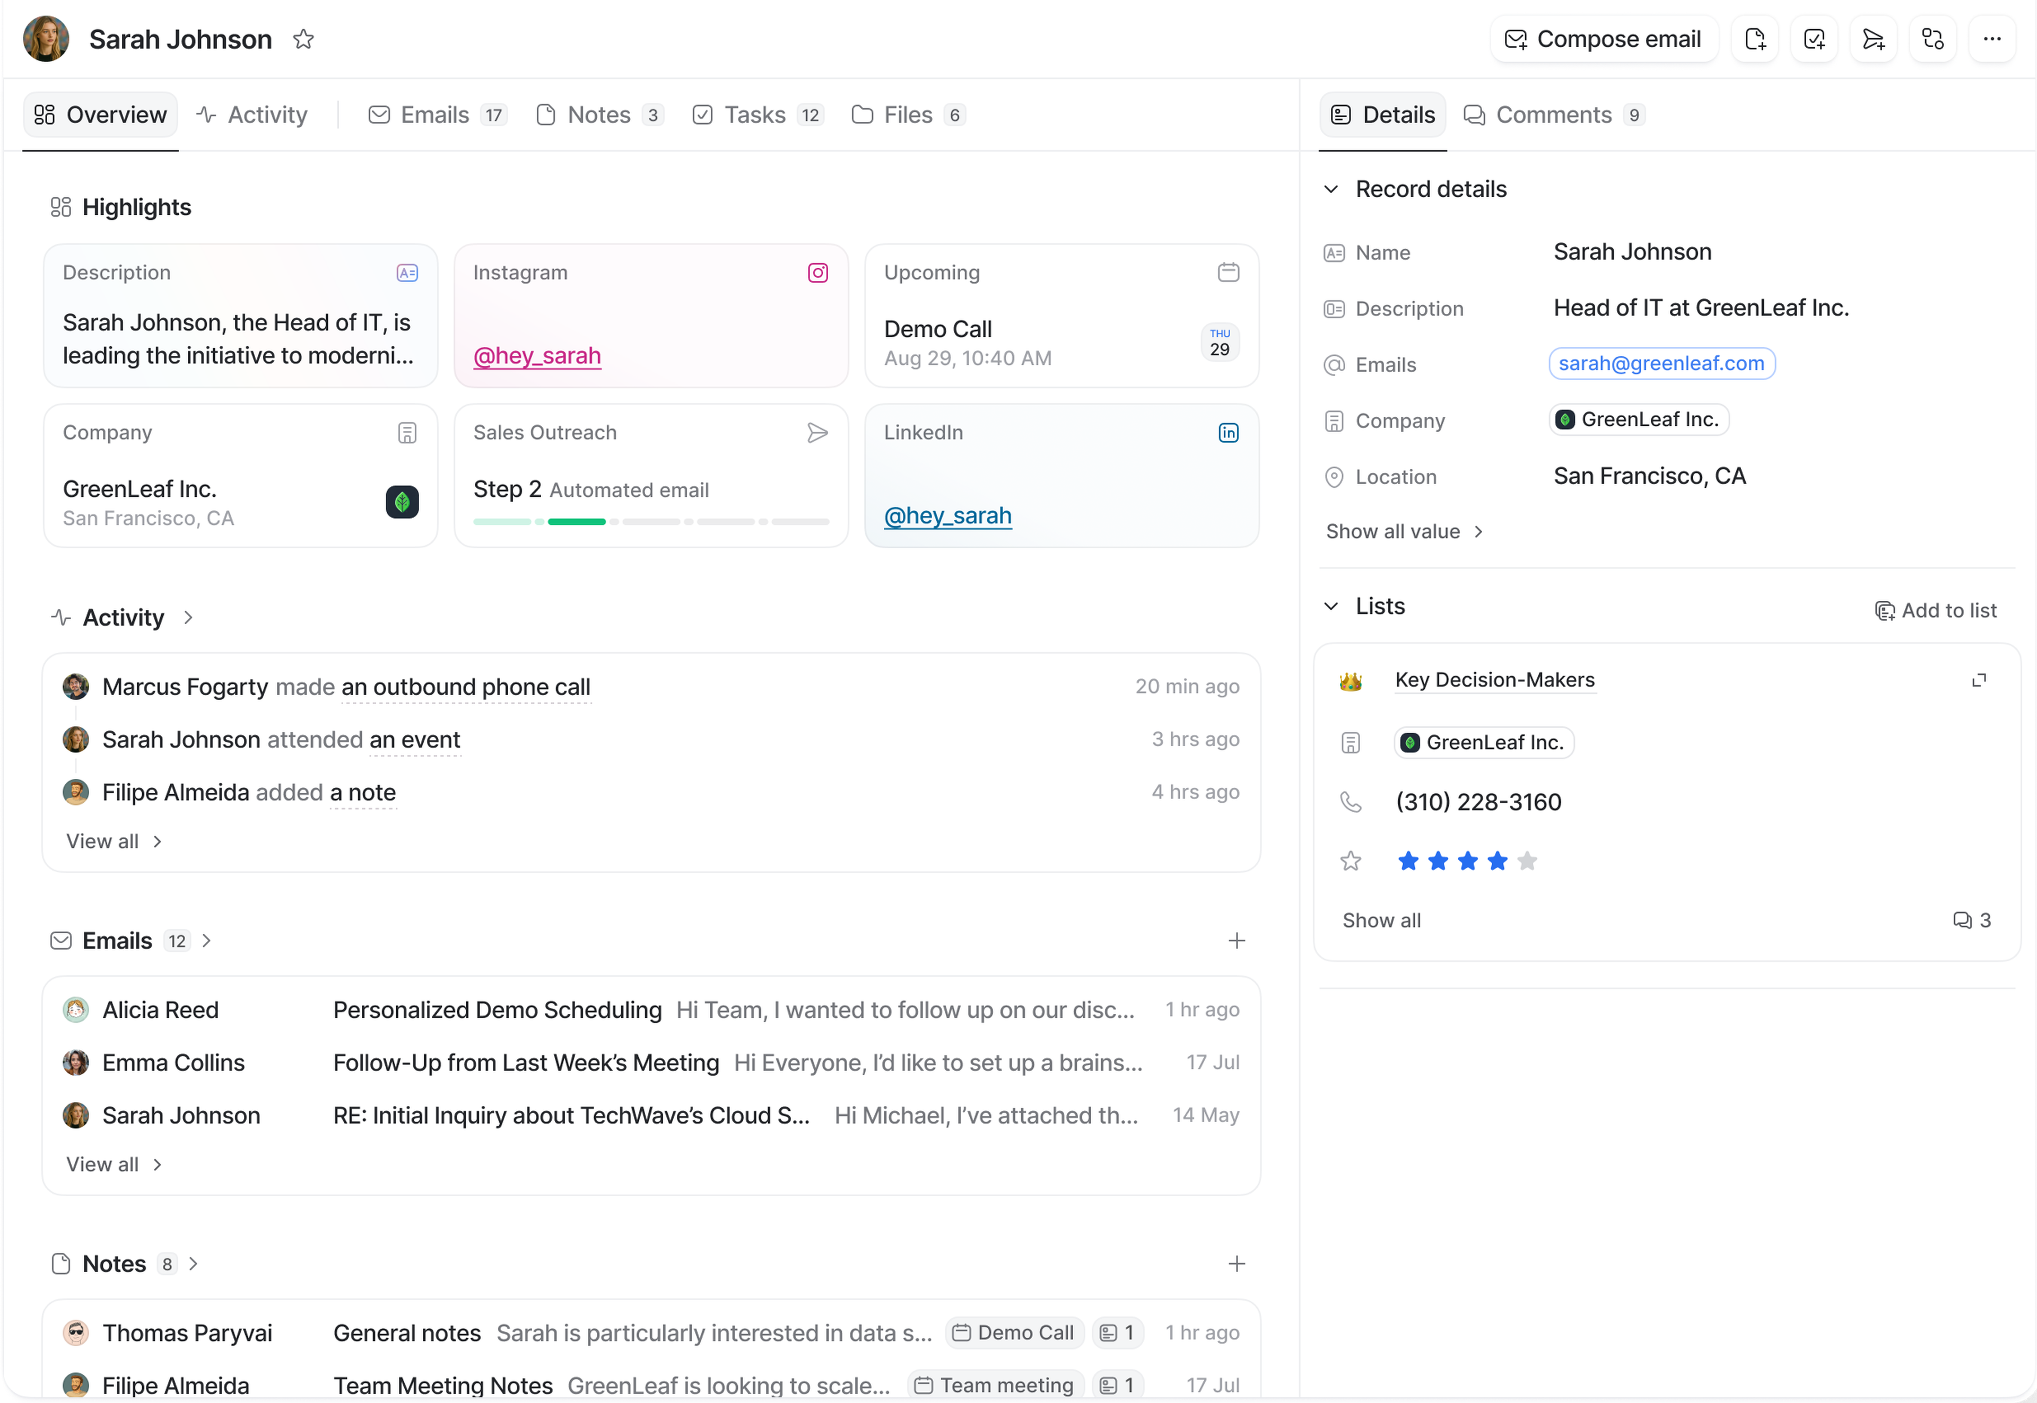The height and width of the screenshot is (1403, 2037).
Task: Click the favorite star next to Sarah Johnson
Action: [x=303, y=40]
